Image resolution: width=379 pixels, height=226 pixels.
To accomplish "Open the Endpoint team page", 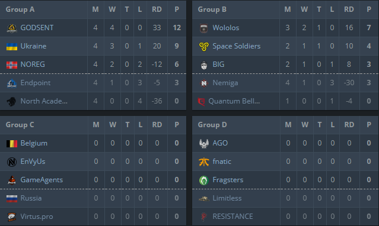I will point(36,83).
